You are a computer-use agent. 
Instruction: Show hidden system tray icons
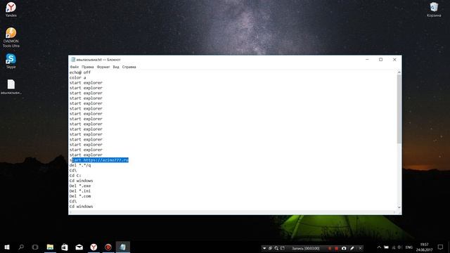pos(379,247)
